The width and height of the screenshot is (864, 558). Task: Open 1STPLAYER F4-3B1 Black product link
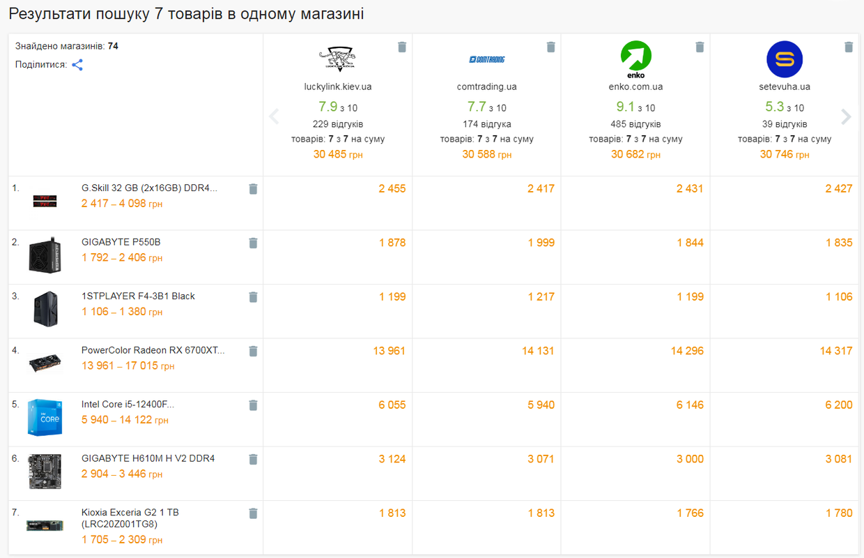pos(138,296)
